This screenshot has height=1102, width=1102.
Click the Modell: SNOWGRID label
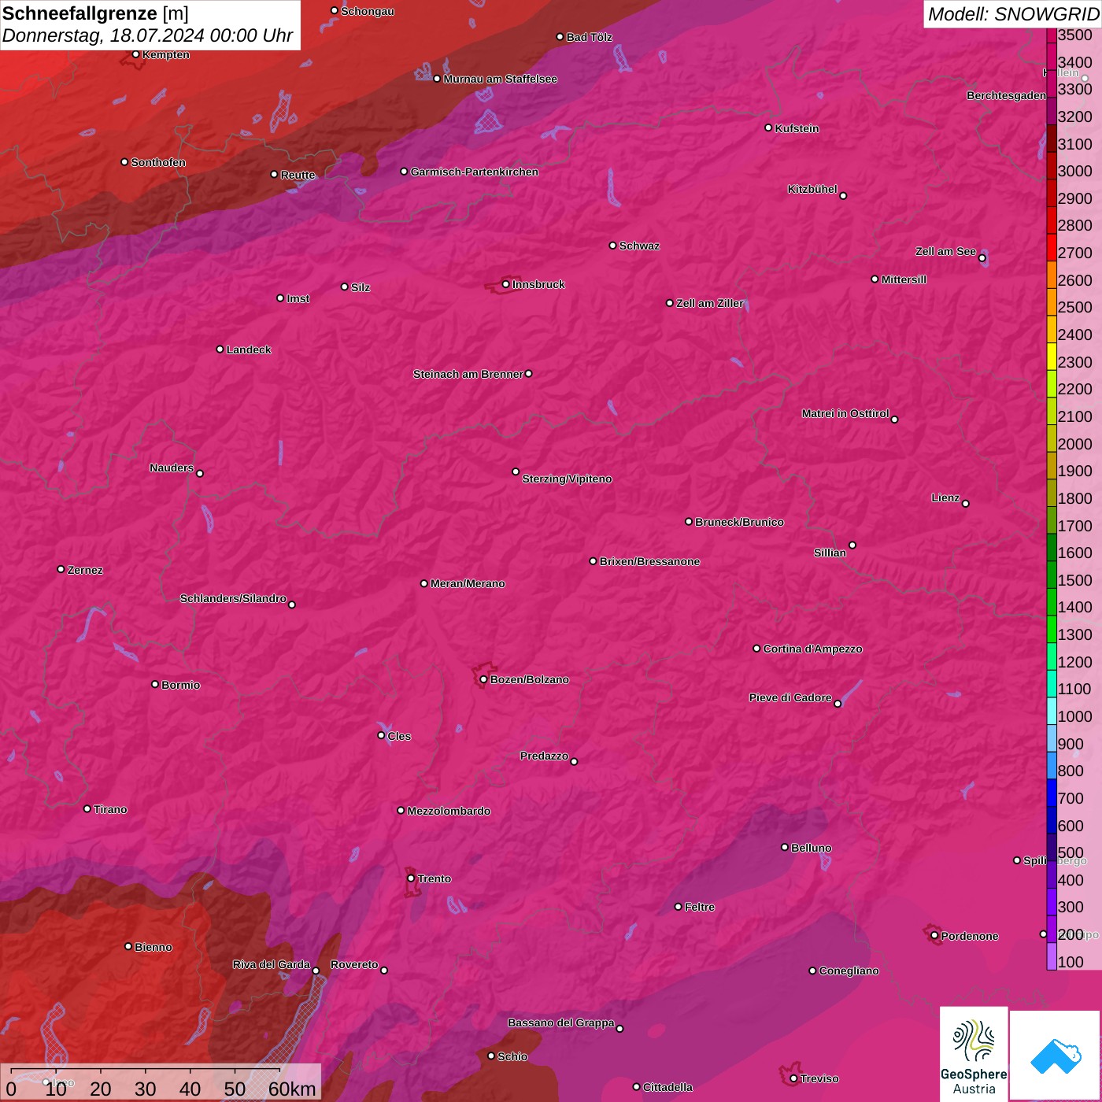pyautogui.click(x=1013, y=13)
